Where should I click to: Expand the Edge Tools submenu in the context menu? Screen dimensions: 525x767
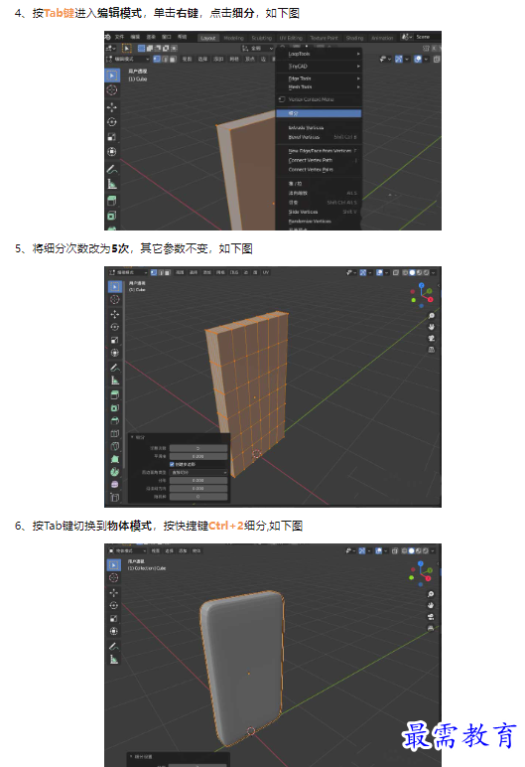pos(319,78)
